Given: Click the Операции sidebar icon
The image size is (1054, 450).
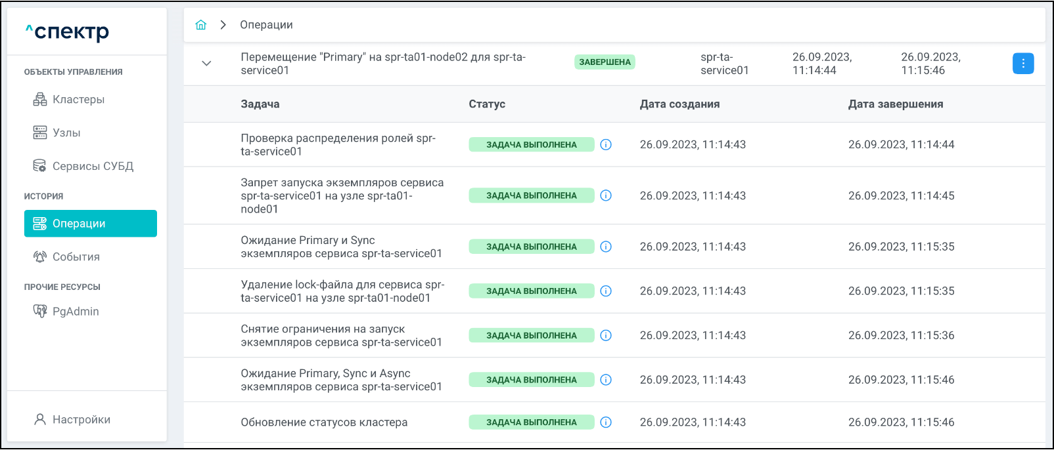Looking at the screenshot, I should coord(40,224).
